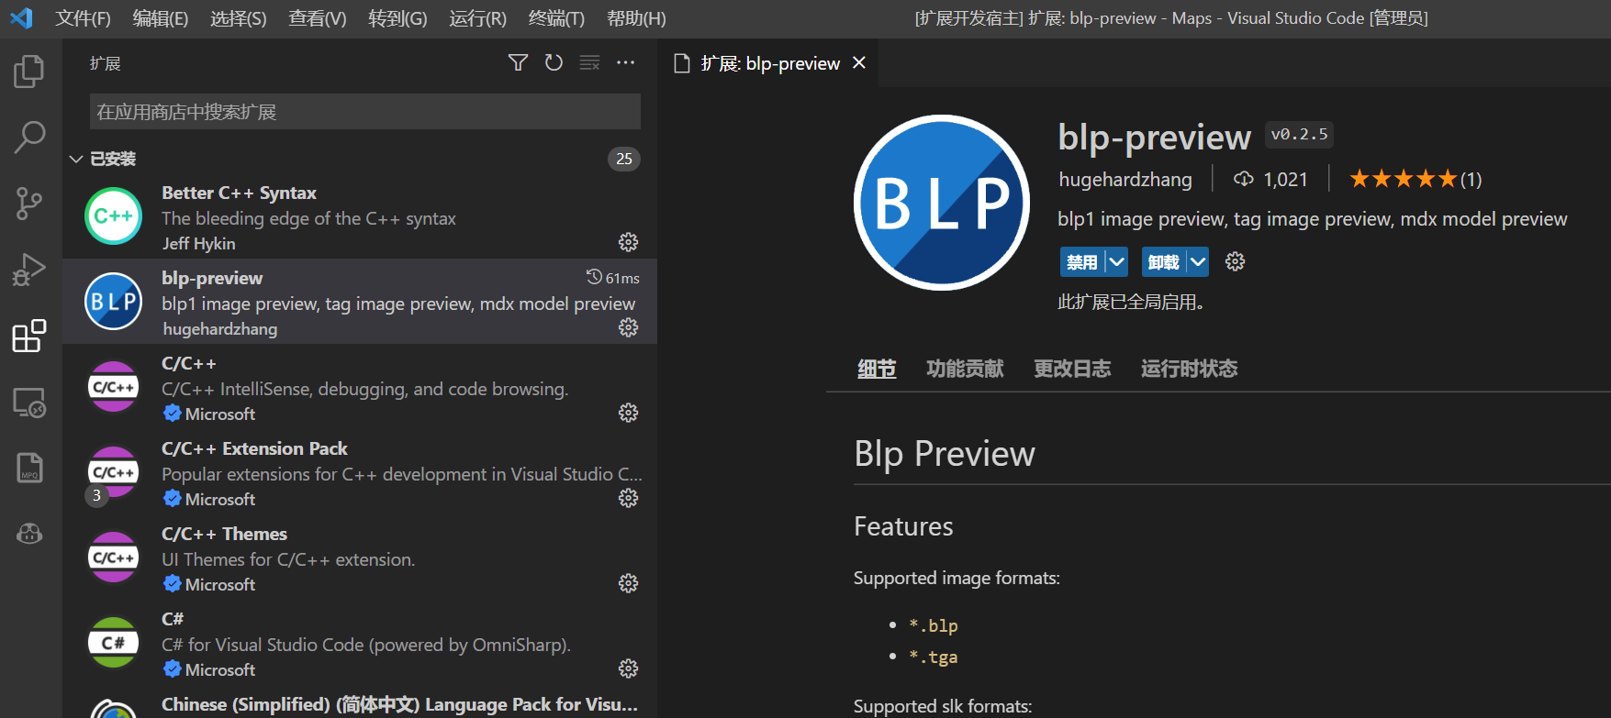
Task: Open gear menu for C/C++ Extension Pack
Action: tap(628, 498)
